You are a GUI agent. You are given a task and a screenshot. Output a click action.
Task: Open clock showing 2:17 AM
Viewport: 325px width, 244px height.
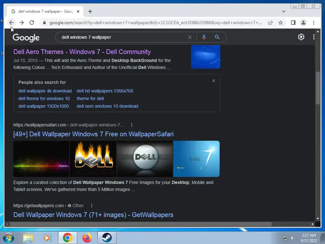click(309, 238)
